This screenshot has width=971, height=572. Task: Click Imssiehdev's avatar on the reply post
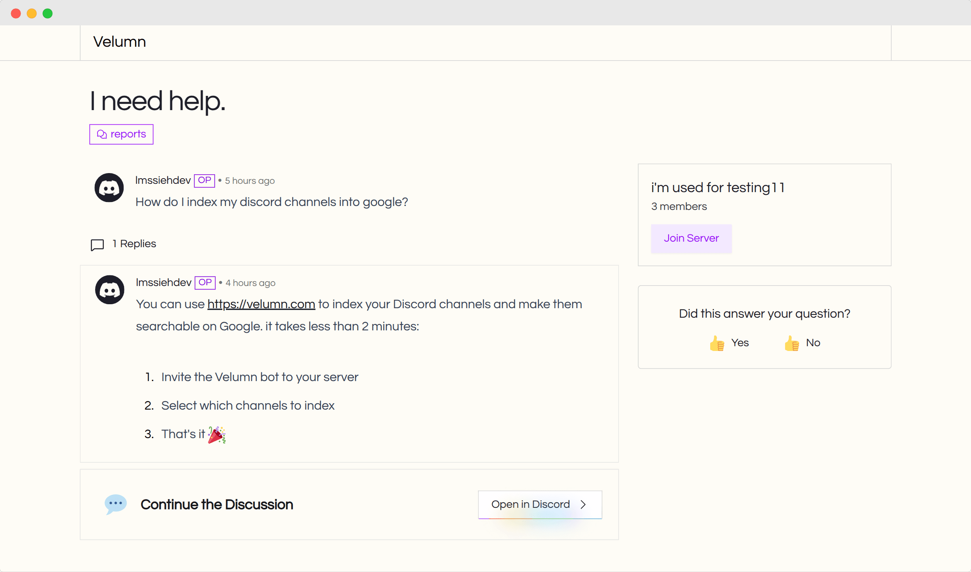pyautogui.click(x=110, y=290)
